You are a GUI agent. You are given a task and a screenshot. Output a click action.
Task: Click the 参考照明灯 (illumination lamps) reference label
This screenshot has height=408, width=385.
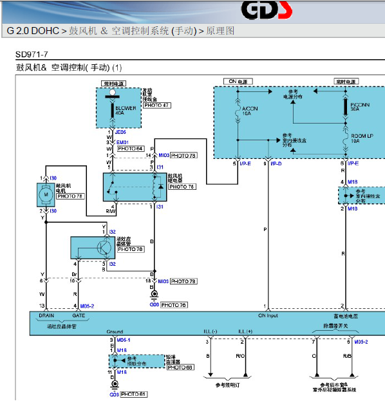coord(227,385)
